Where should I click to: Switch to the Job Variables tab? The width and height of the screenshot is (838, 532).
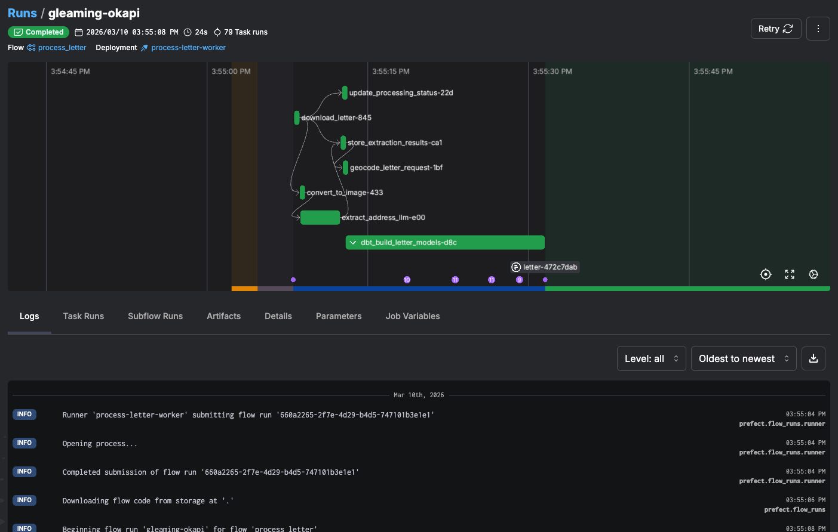coord(412,316)
